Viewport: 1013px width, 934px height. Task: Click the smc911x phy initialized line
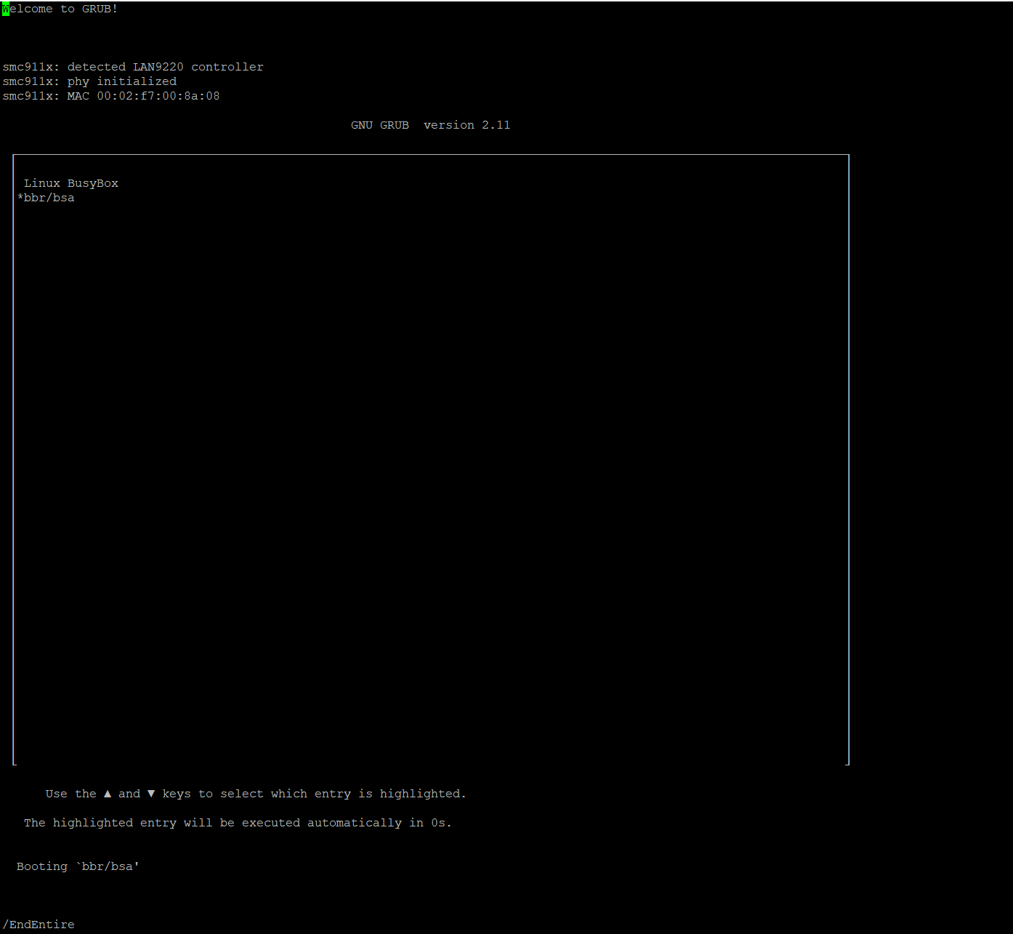89,81
